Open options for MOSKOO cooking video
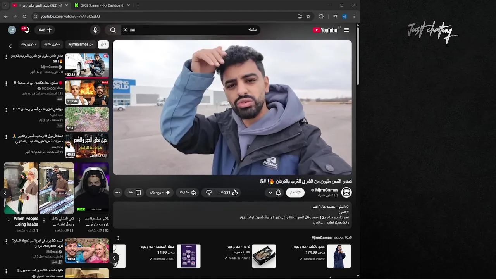Viewport: 496px width, 279px height. tap(6, 83)
